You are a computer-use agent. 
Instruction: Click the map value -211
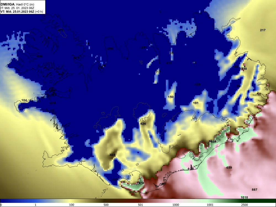tap(169, 63)
